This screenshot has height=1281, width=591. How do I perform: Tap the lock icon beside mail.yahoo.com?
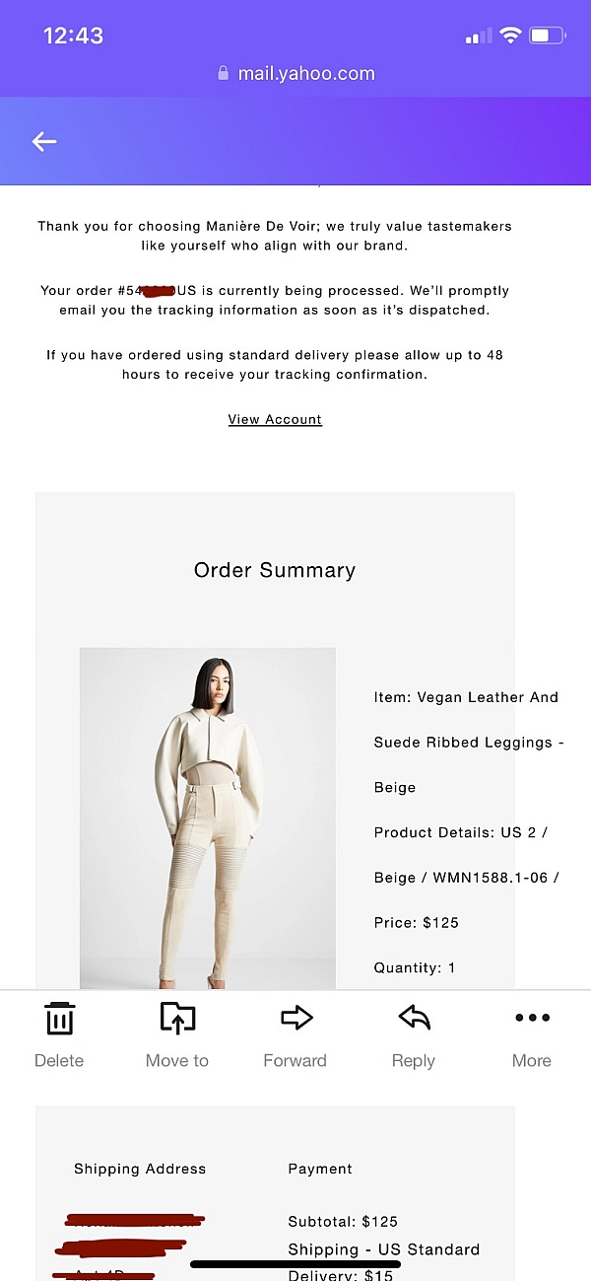tap(223, 73)
